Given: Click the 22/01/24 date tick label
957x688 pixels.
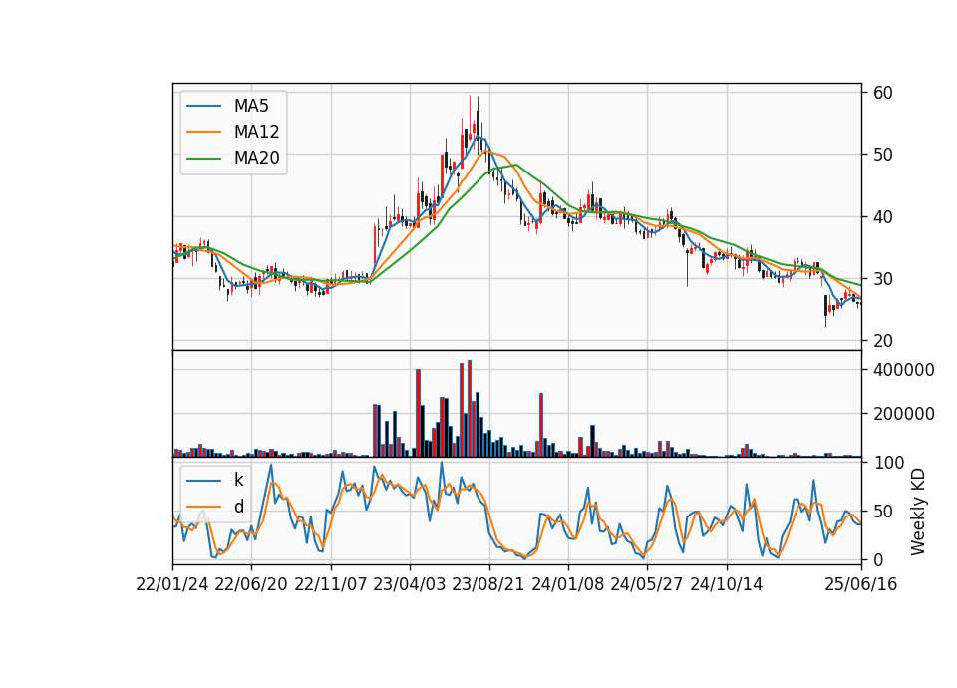Looking at the screenshot, I should point(172,584).
